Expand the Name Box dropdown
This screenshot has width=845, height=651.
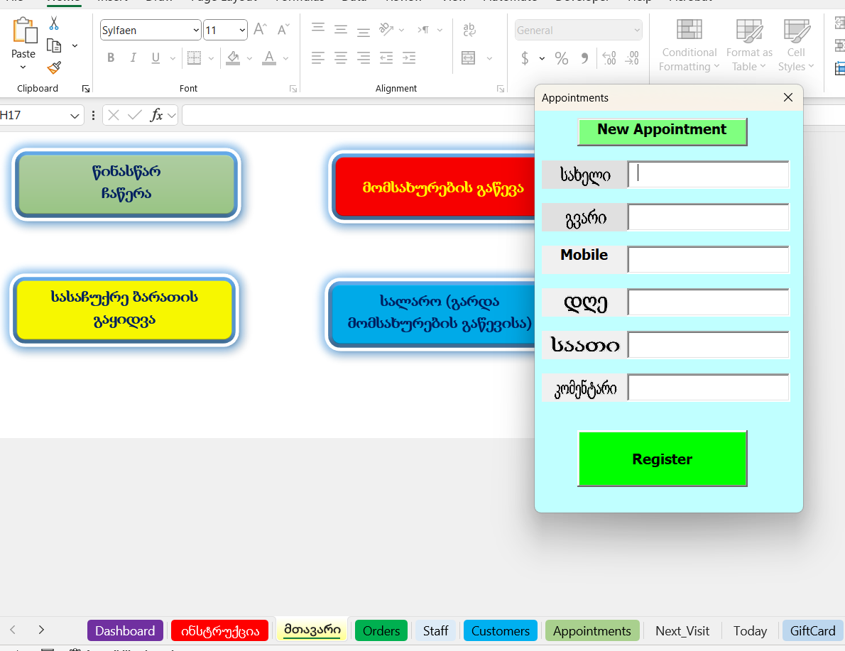(x=75, y=116)
